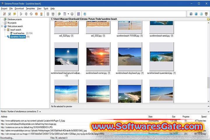This screenshot has height=140, width=210.
Task: Start download with the play triangle icon
Action: (x=21, y=14)
